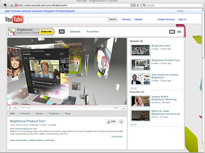Mute the video volume speaker icon
Screen dimensions: 205x153
tap(16, 108)
